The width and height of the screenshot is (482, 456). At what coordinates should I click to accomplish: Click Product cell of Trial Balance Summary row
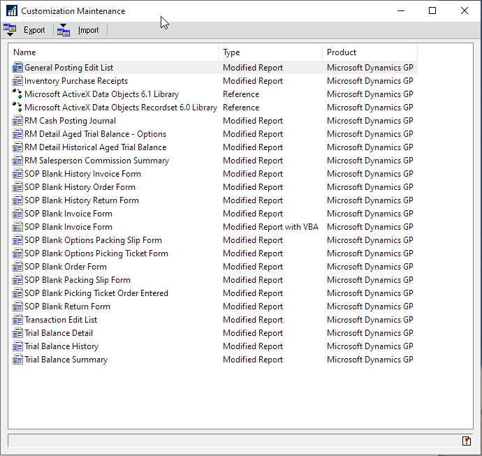point(370,360)
